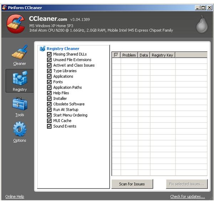Click the Cleaner label in sidebar
The width and height of the screenshot is (214, 201).
tap(20, 64)
